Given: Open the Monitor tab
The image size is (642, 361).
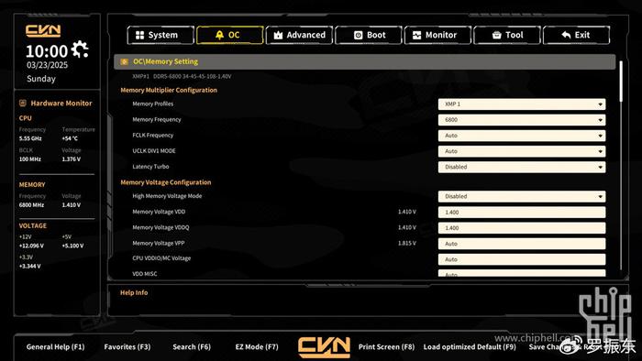Looking at the screenshot, I should click(x=437, y=35).
